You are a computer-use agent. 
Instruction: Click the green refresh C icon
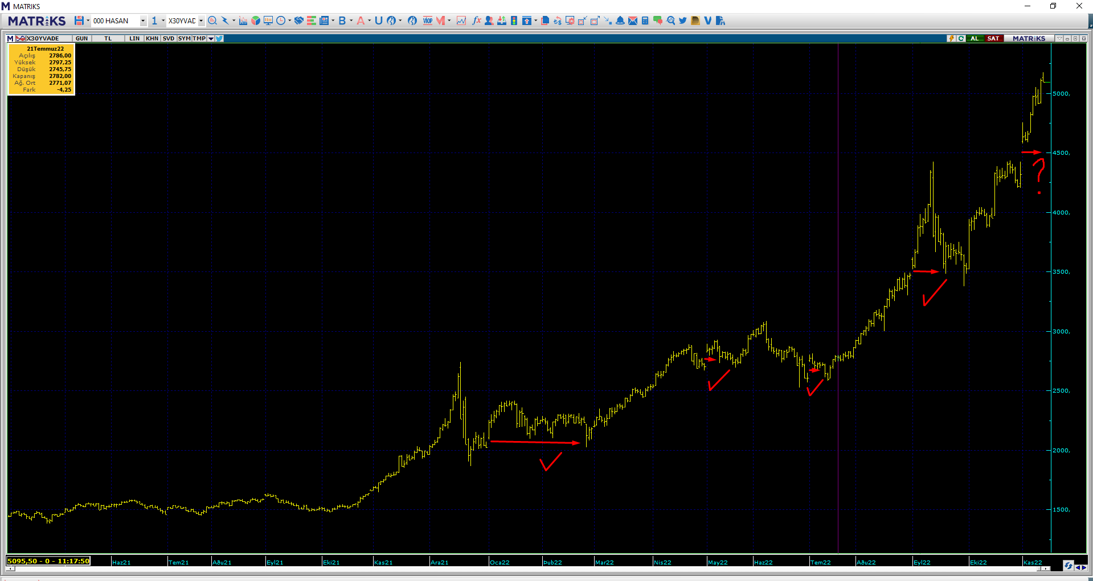pyautogui.click(x=961, y=39)
